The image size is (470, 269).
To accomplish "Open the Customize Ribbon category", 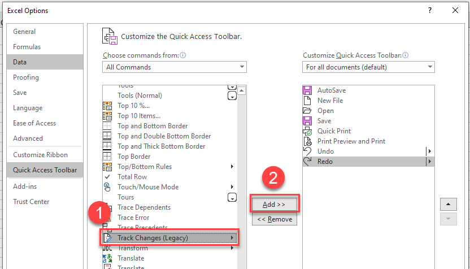I will pos(40,155).
